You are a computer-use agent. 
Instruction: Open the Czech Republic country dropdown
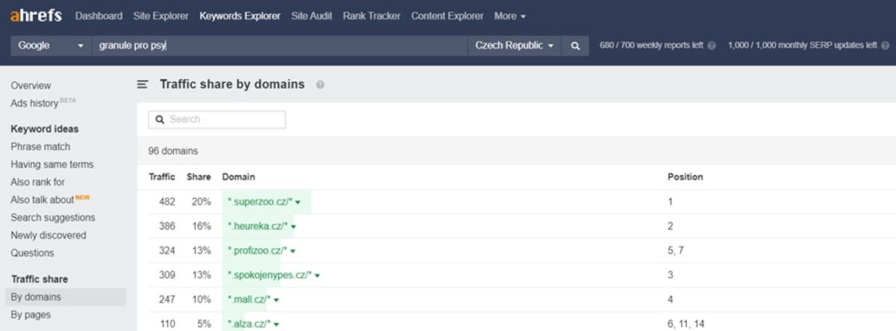click(x=514, y=46)
